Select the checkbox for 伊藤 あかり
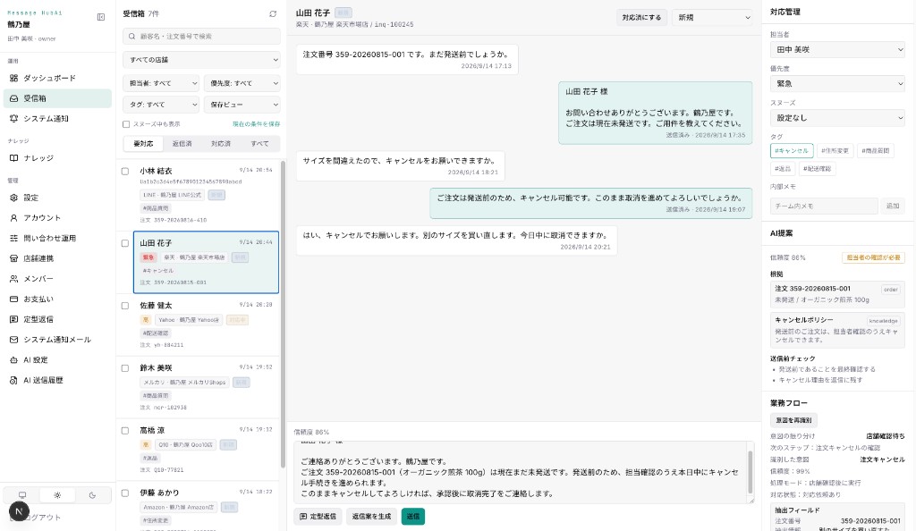The height and width of the screenshot is (531, 916). [x=125, y=493]
